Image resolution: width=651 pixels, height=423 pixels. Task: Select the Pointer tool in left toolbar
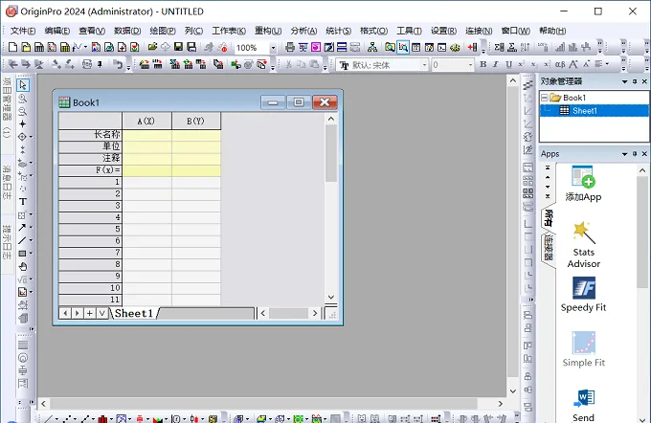point(23,85)
